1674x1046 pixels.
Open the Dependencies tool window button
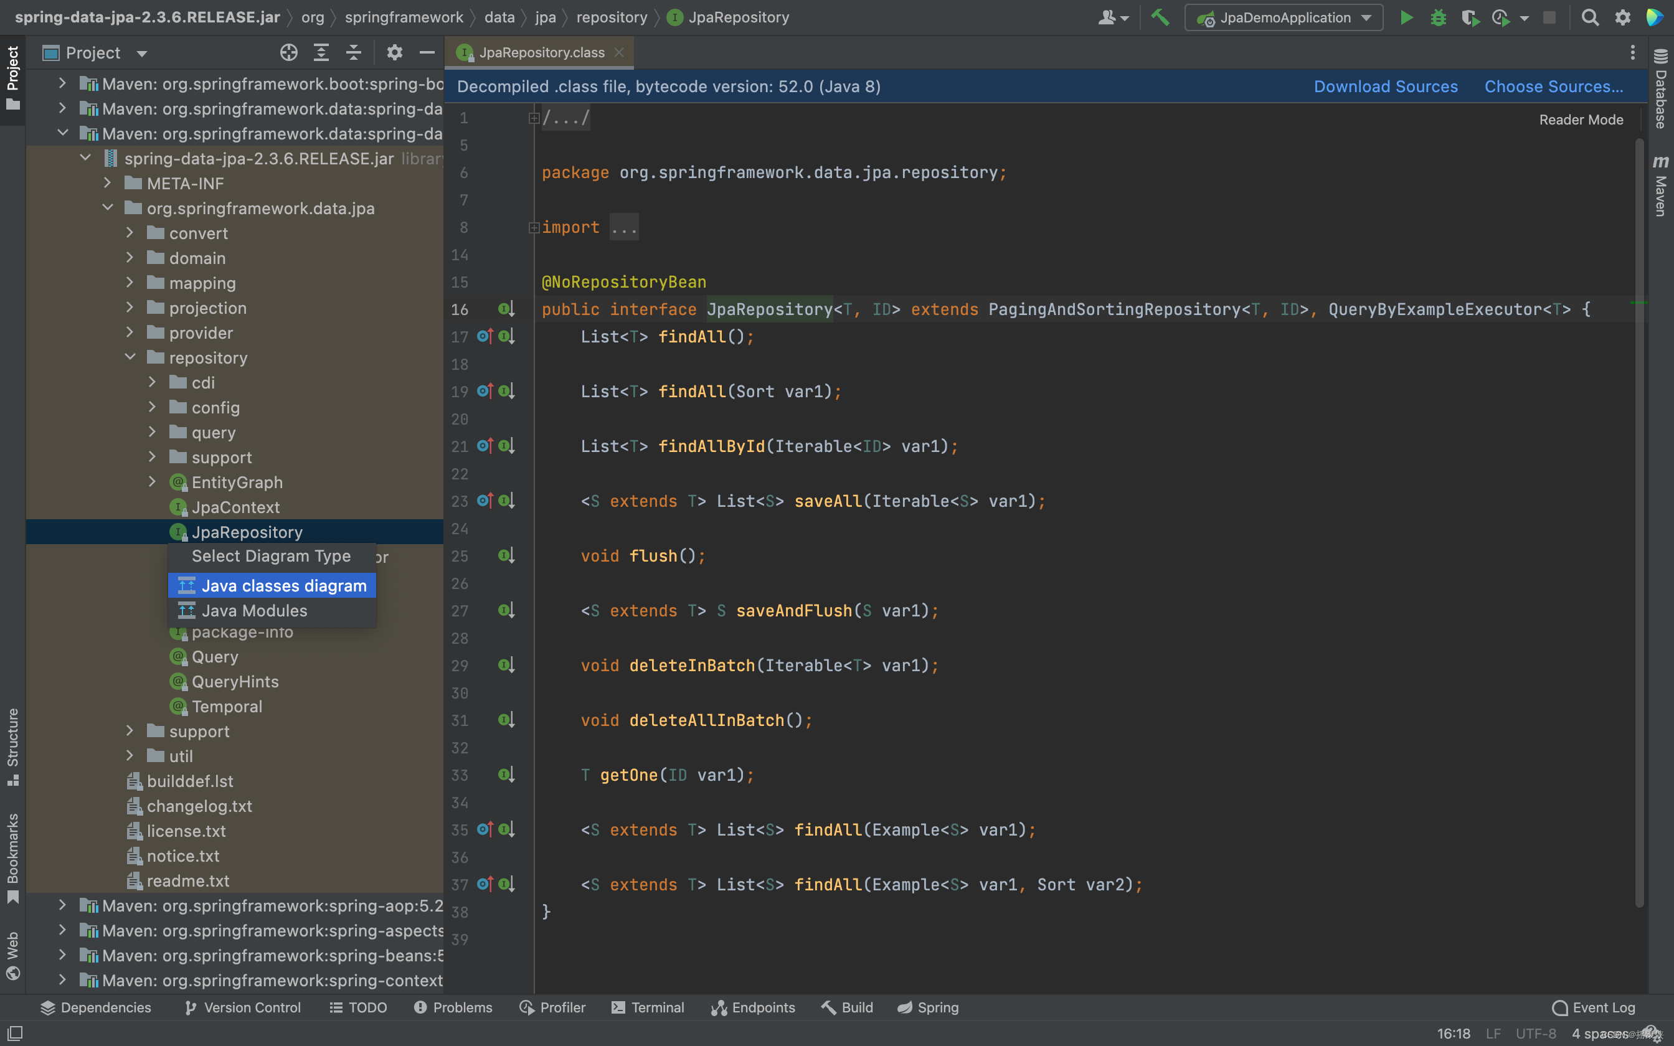[x=95, y=1007]
